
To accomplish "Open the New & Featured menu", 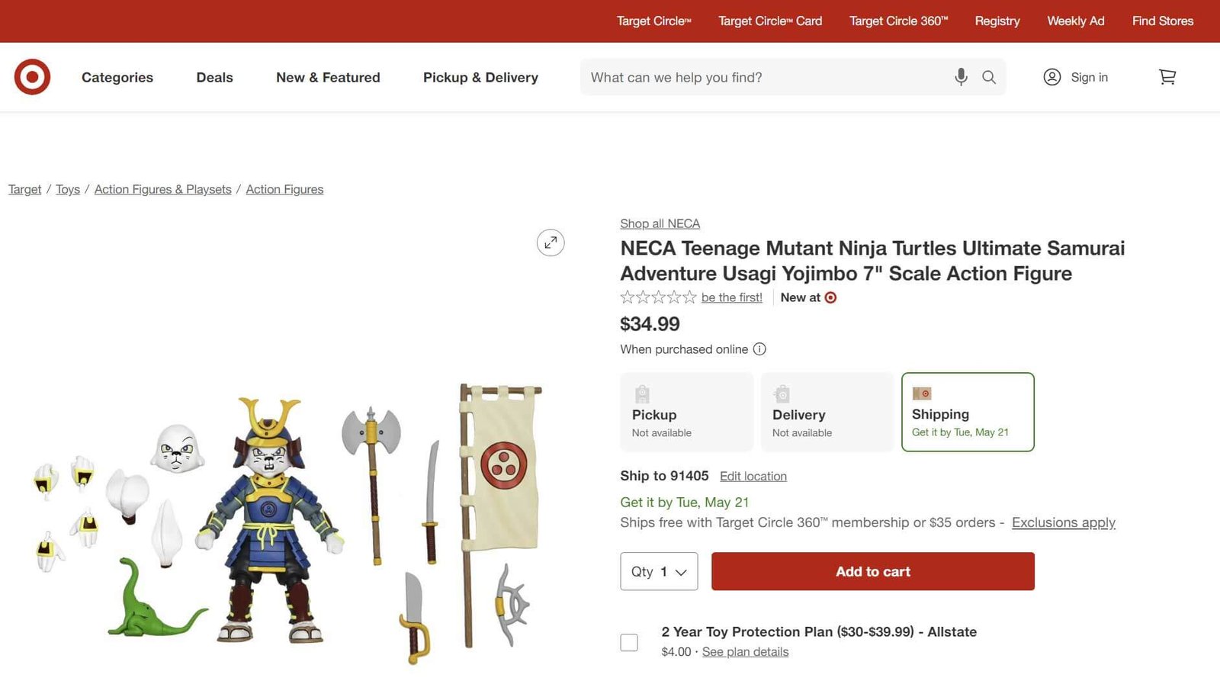I will [x=328, y=77].
